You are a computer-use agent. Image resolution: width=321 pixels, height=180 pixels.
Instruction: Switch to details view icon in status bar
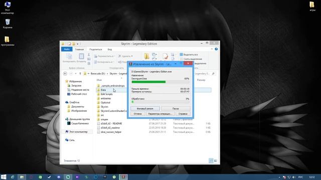click(211, 160)
